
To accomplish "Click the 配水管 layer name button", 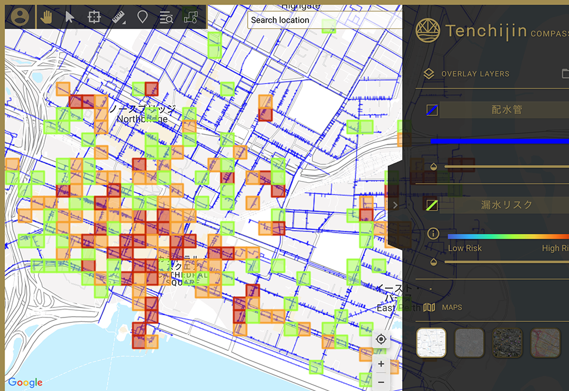I will [507, 110].
